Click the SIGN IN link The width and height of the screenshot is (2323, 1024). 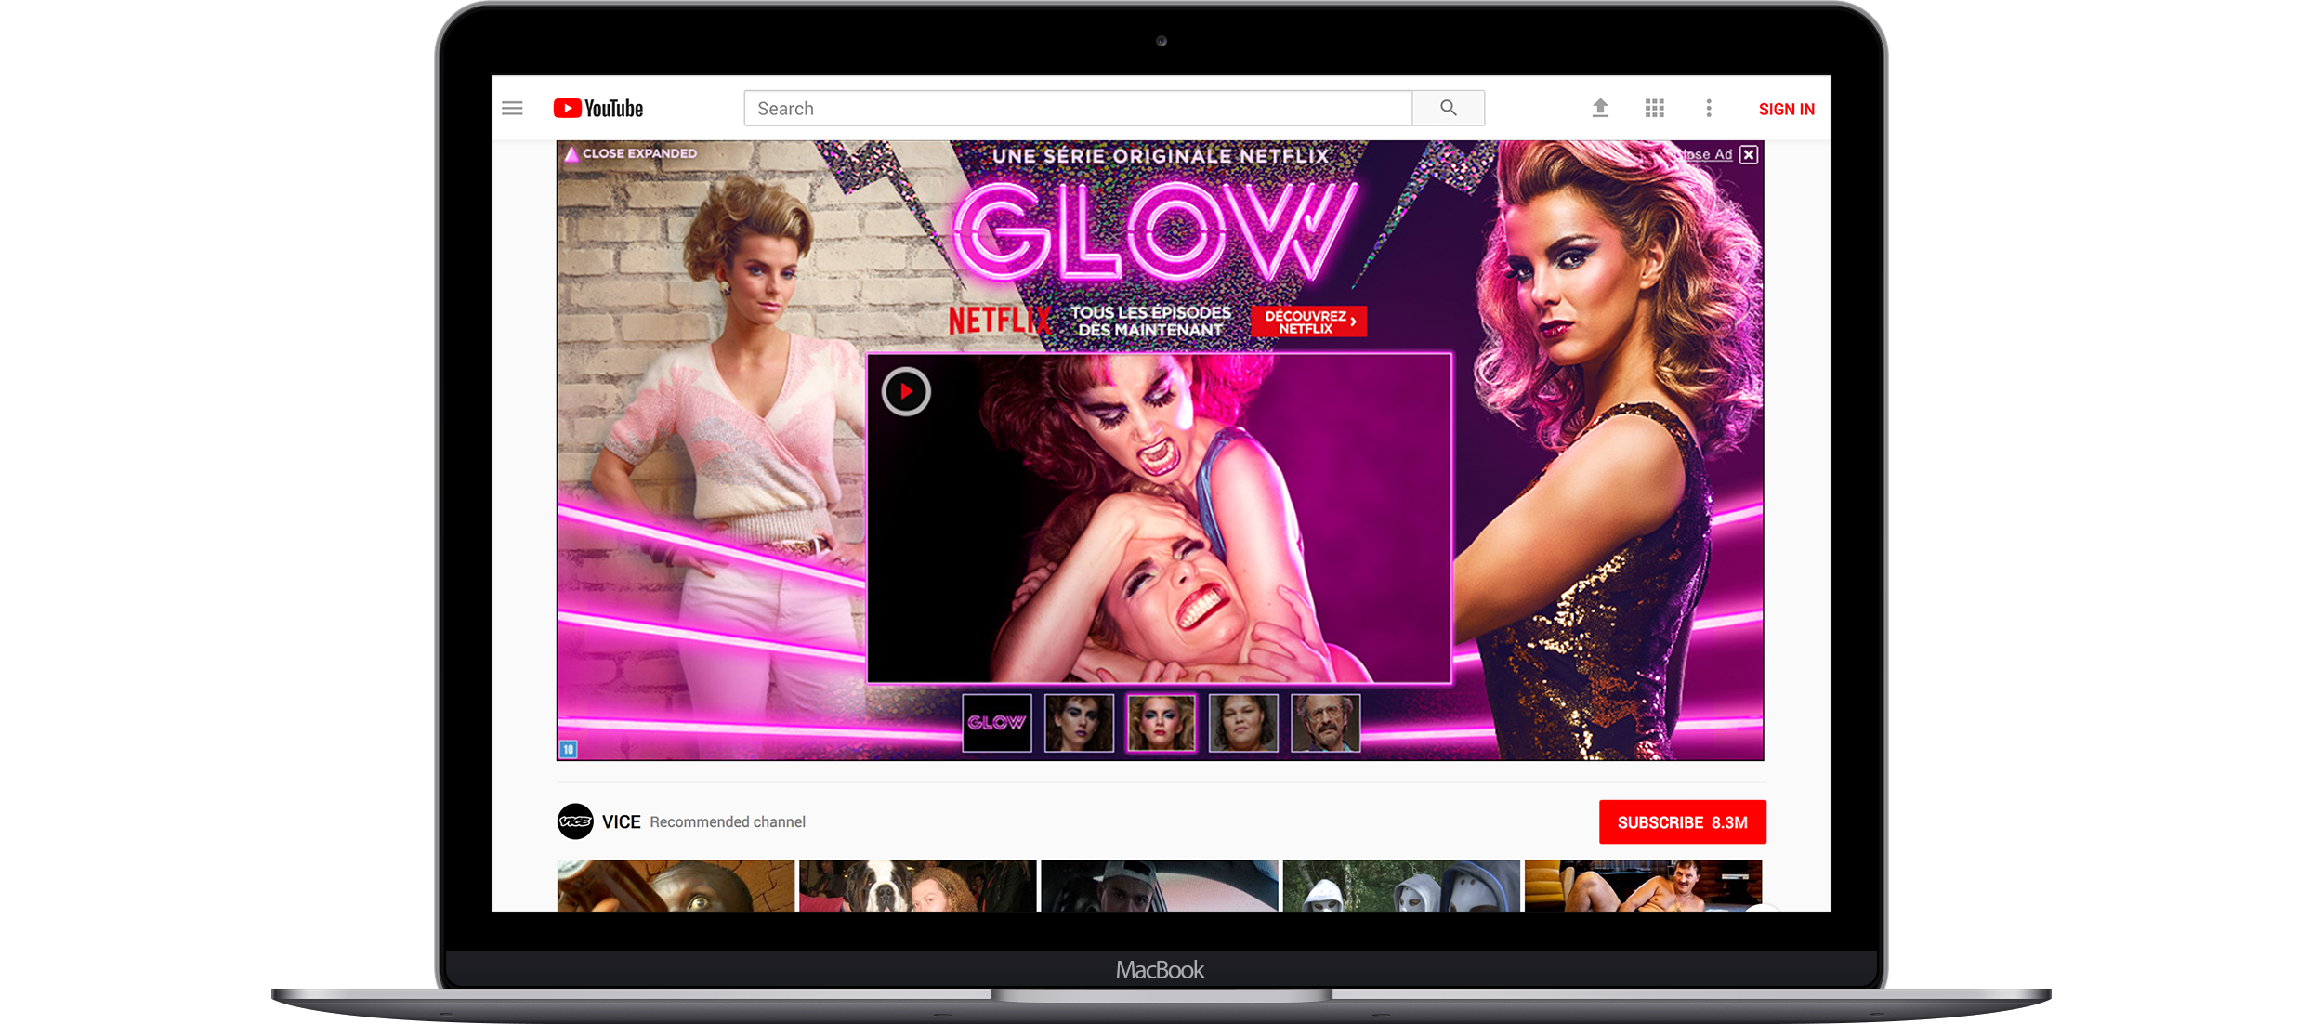[x=1786, y=110]
